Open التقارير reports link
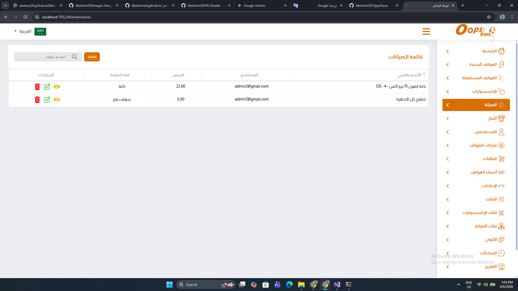Image resolution: width=518 pixels, height=291 pixels. click(x=490, y=267)
